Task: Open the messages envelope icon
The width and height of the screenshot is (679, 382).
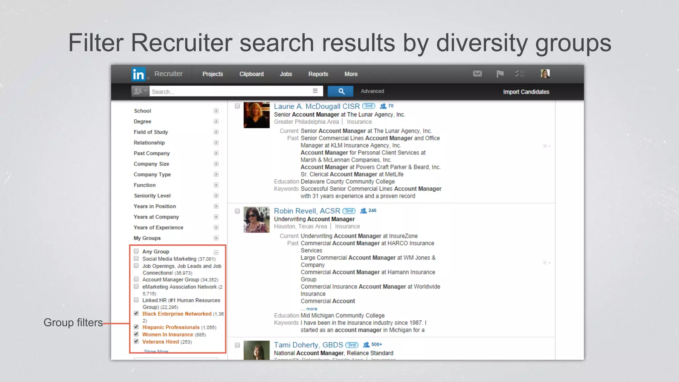Action: coord(477,74)
